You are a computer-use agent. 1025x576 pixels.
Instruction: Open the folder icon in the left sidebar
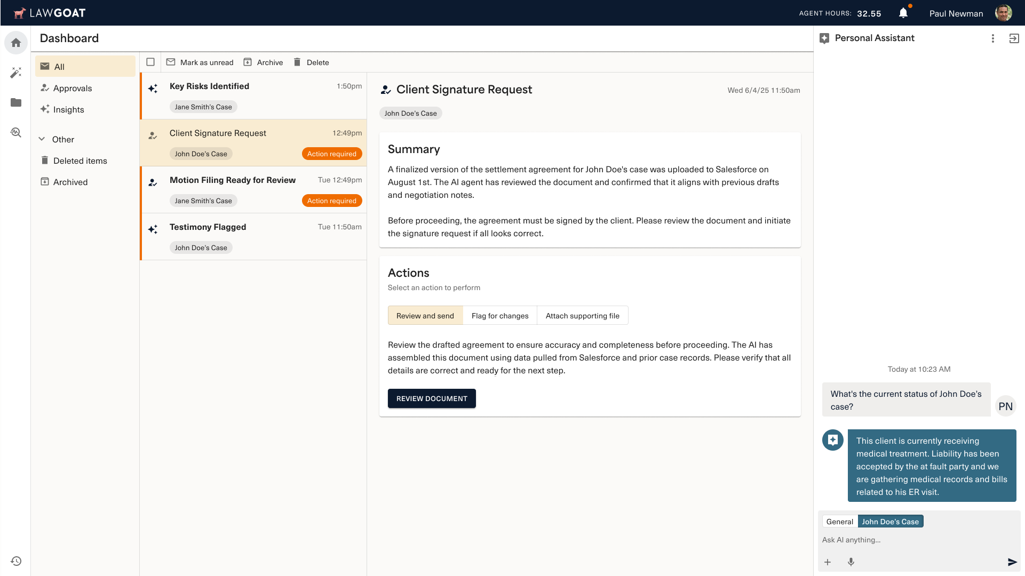pos(15,102)
